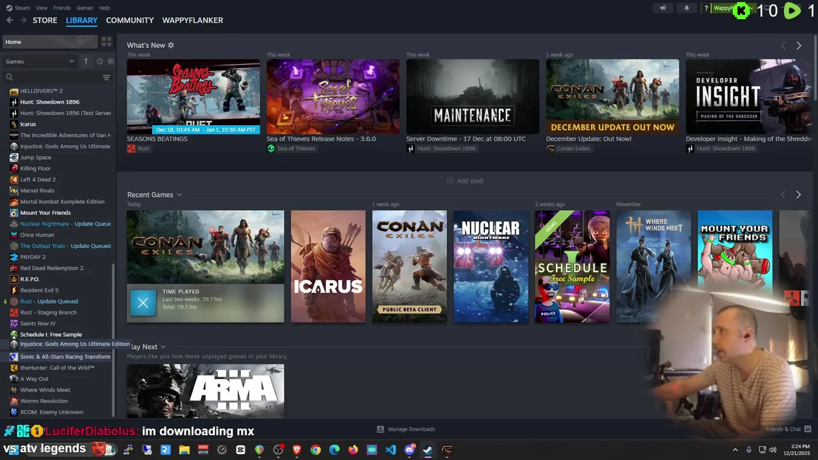Open Brave browser from the taskbar
Viewport: 818px width, 460px height.
[297, 450]
